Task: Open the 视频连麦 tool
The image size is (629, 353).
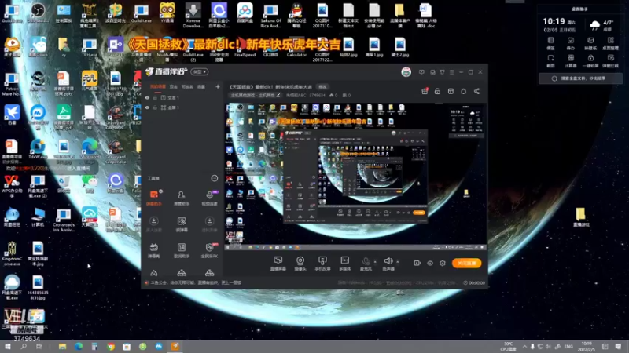Action: click(x=209, y=198)
